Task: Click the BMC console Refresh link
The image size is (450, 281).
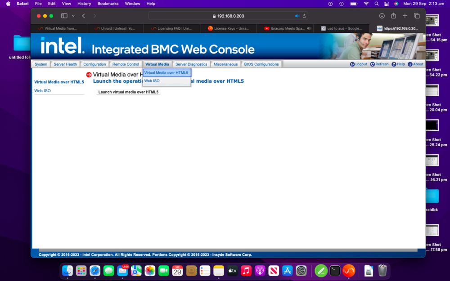Action: point(379,64)
